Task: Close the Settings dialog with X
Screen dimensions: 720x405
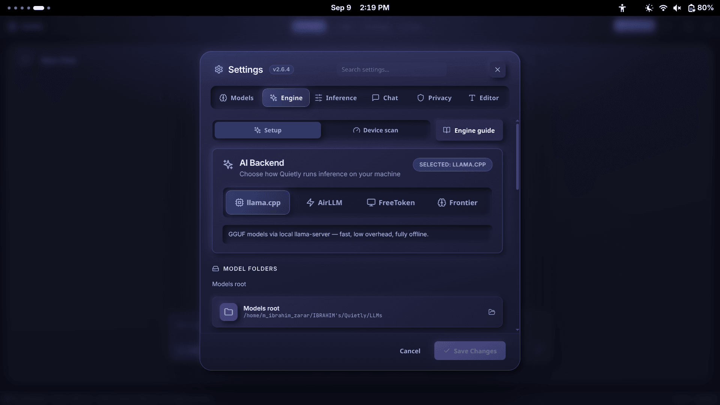Action: point(498,70)
